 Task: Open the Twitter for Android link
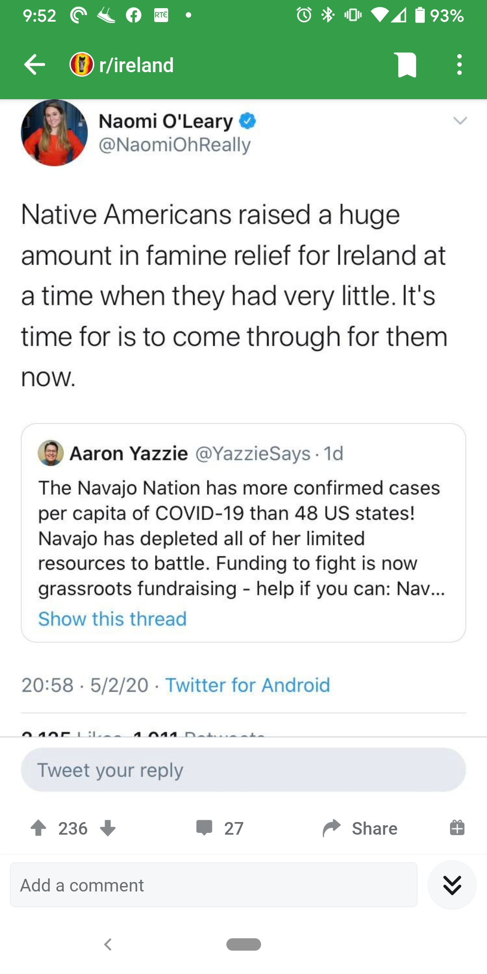point(248,685)
